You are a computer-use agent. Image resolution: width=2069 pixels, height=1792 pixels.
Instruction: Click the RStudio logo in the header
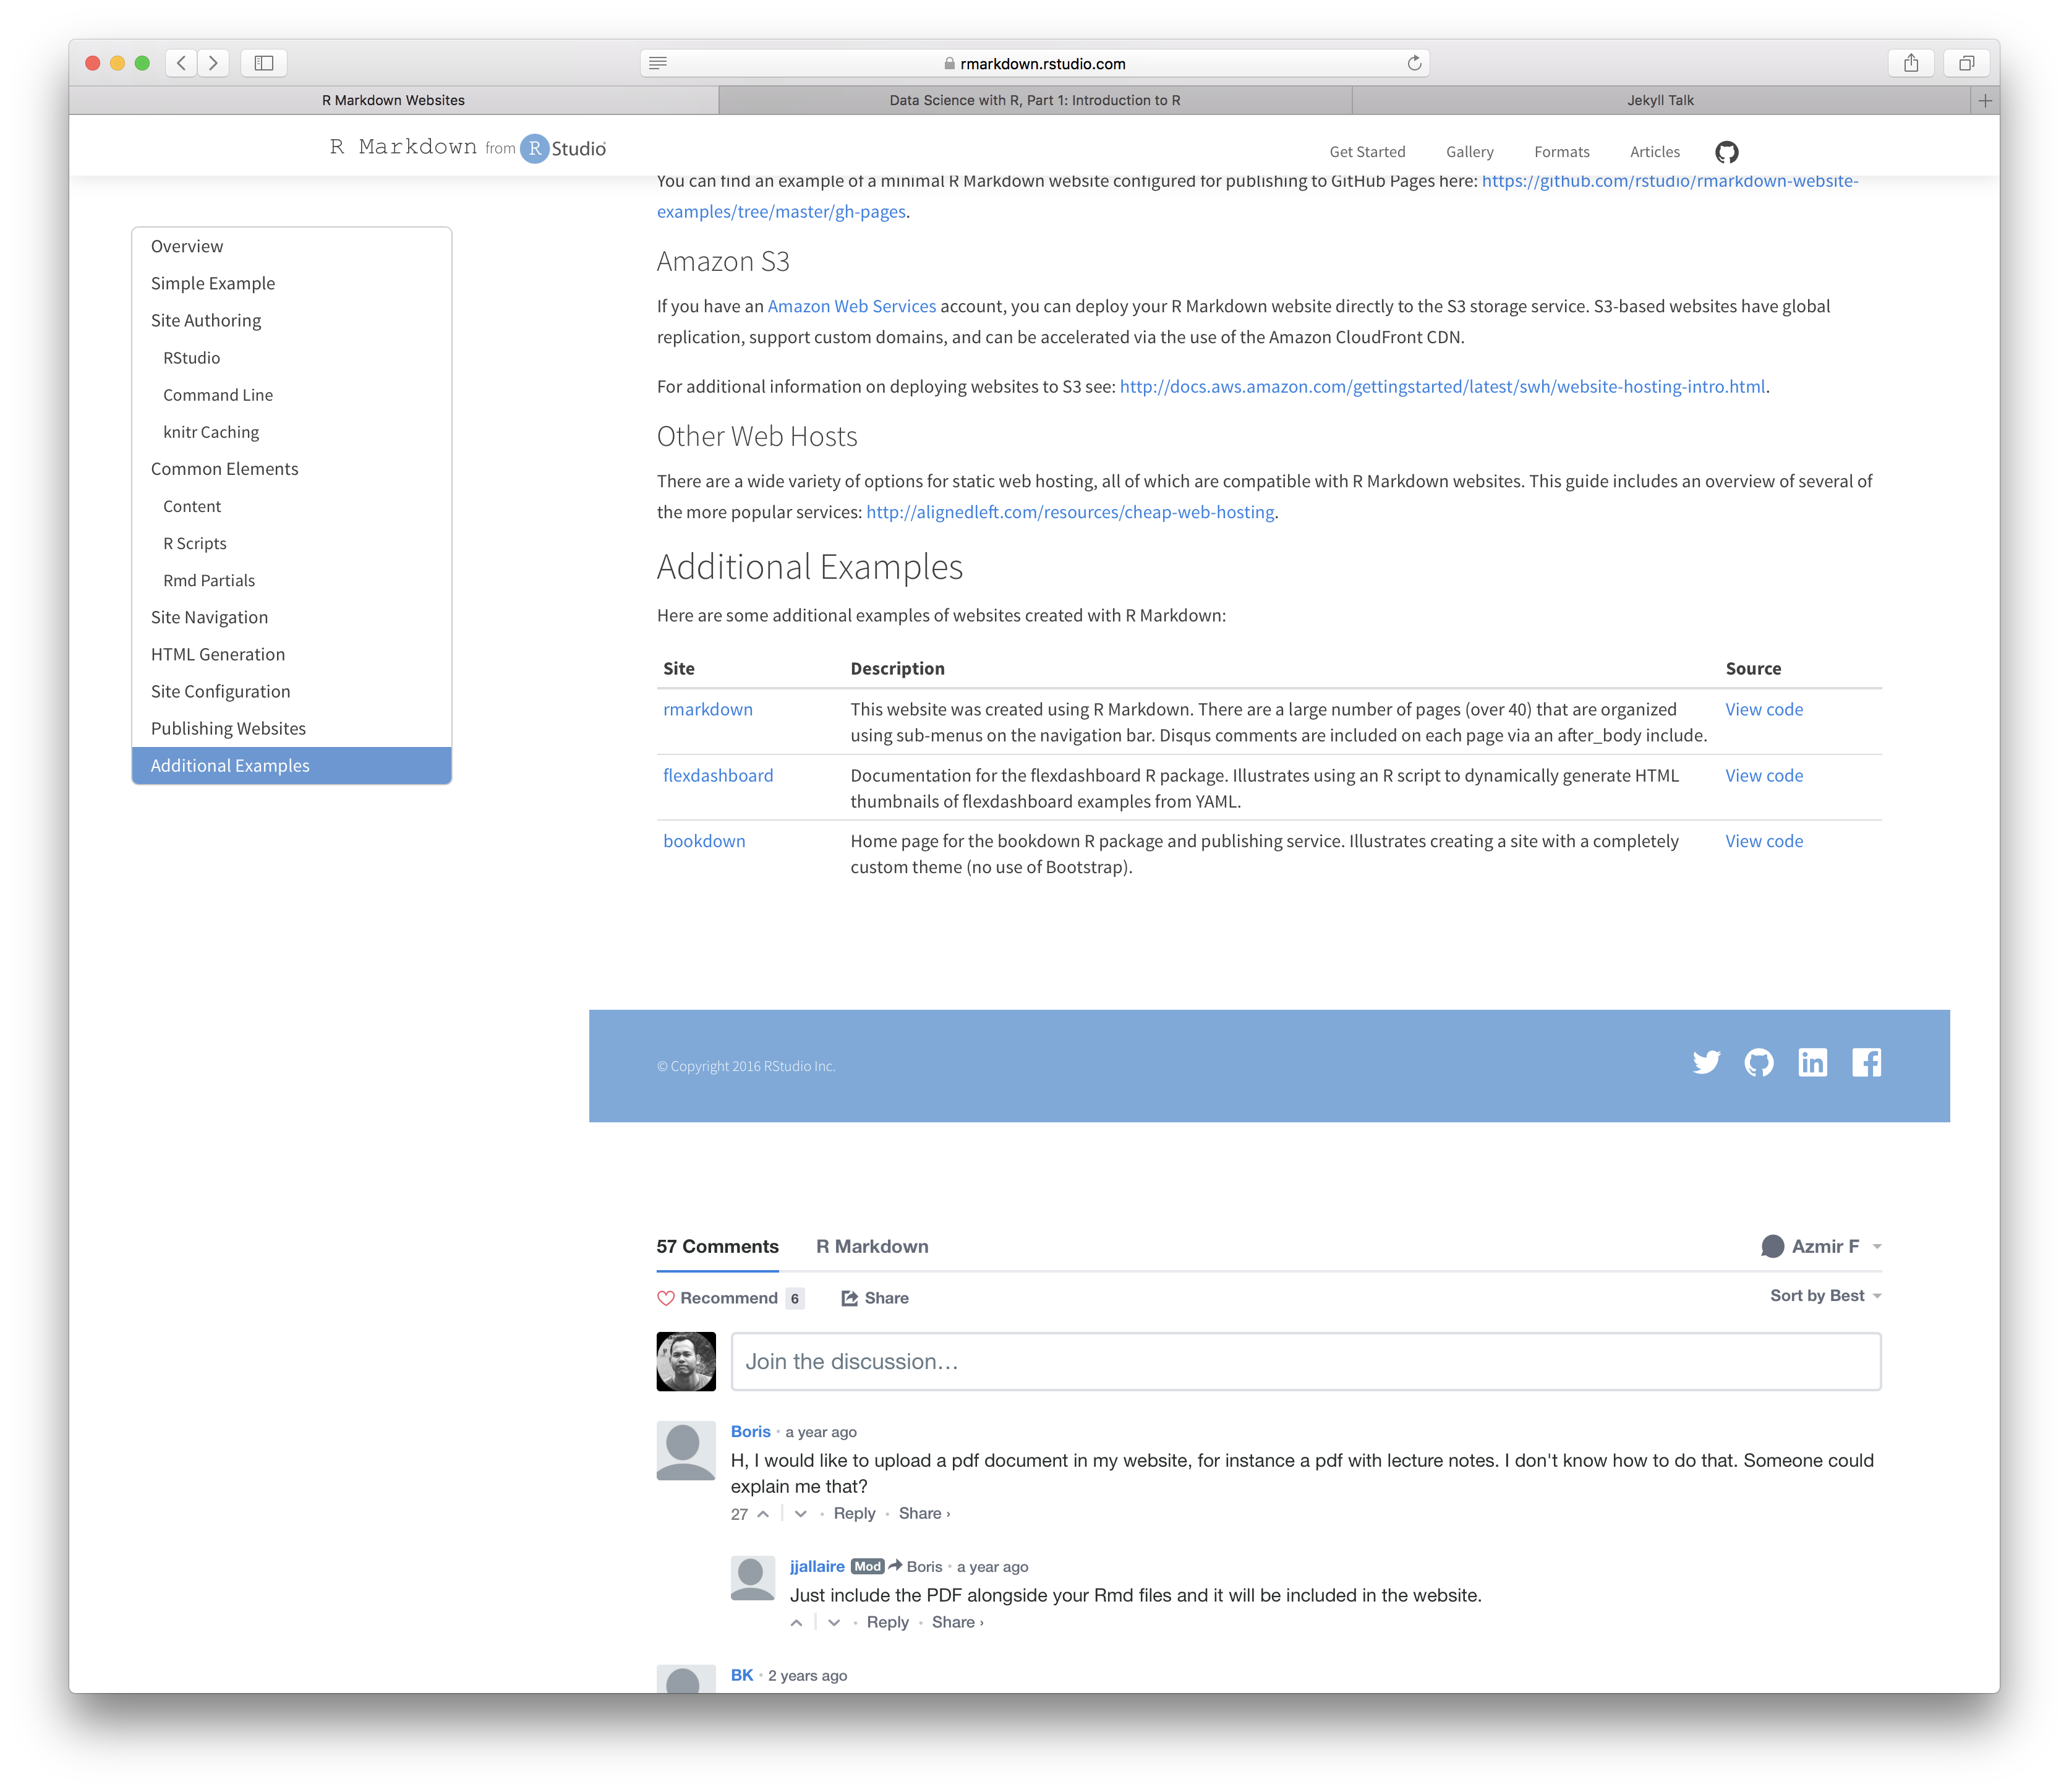pyautogui.click(x=563, y=149)
